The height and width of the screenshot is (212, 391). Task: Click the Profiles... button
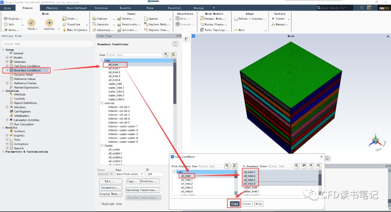pos(150,181)
